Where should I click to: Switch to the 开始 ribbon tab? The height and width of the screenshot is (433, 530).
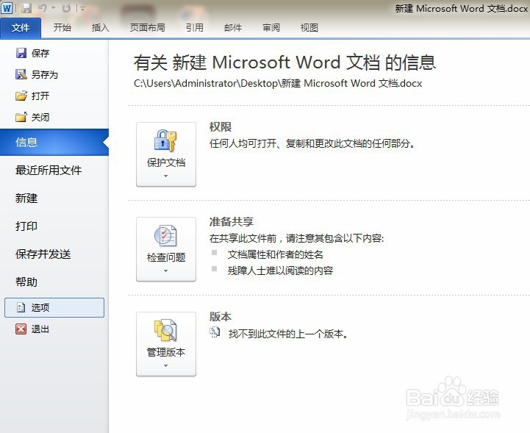(62, 28)
